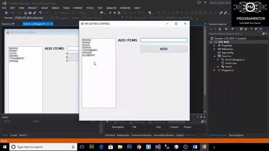269x151 pixels.
Task: Switch to Visual Studio in the taskbar
Action: point(158,147)
